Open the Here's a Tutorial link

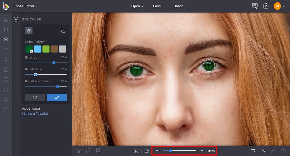pos(35,114)
